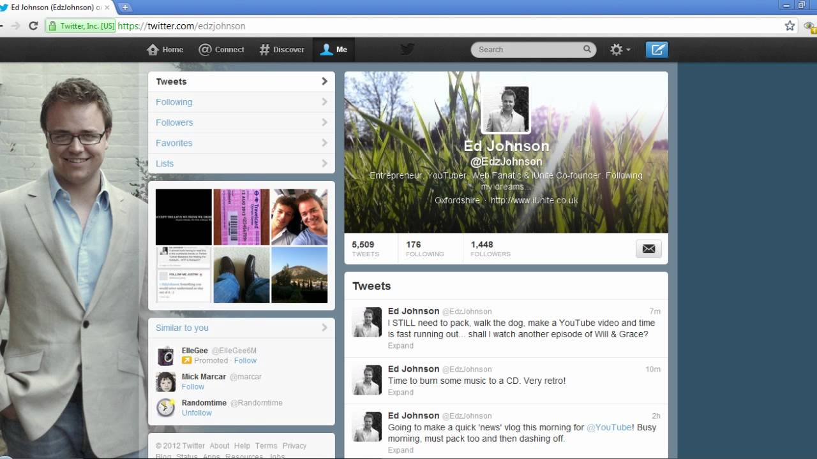
Task: Click avatar on the 10m tweet
Action: pyautogui.click(x=367, y=380)
